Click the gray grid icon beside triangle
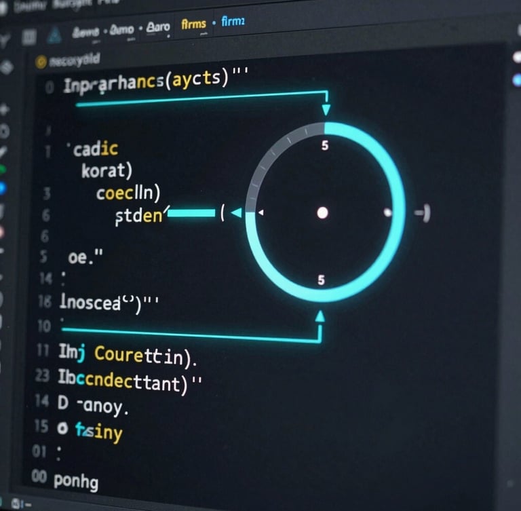This screenshot has width=521, height=511. pos(29,37)
